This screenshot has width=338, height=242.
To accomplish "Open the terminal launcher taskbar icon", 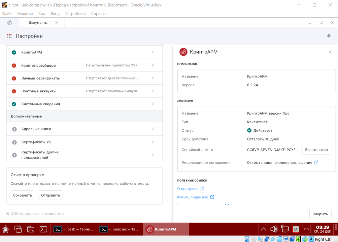I will point(43,229).
